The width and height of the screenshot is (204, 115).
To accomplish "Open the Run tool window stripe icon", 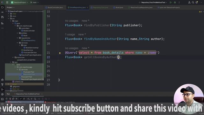I will tap(2, 89).
